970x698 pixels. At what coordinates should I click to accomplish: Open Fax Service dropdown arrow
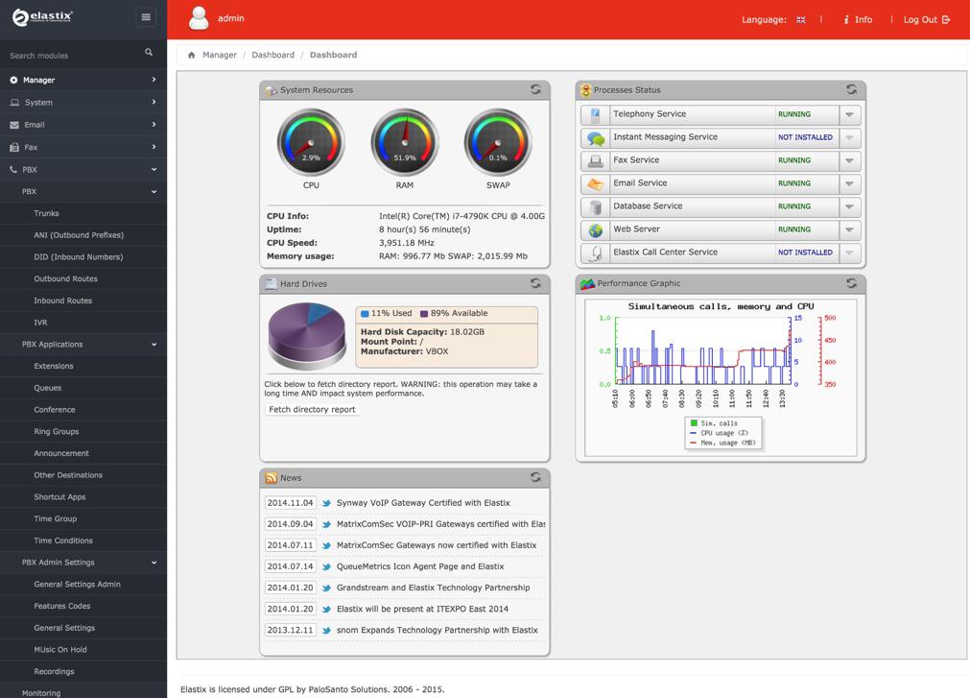click(x=849, y=160)
